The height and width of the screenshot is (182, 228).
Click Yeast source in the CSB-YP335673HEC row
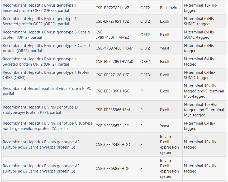point(164,126)
